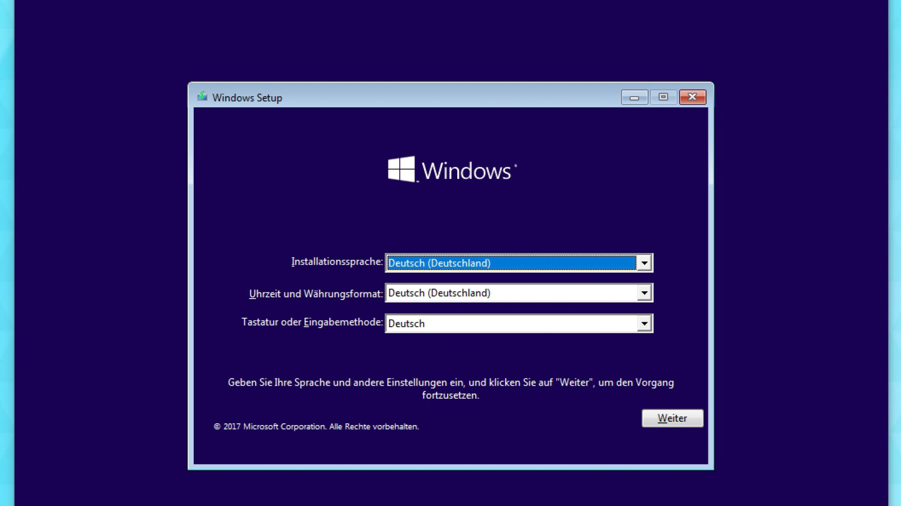
Task: Open the Uhrzeit und Währungsformat dropdown arrow
Action: (x=644, y=293)
